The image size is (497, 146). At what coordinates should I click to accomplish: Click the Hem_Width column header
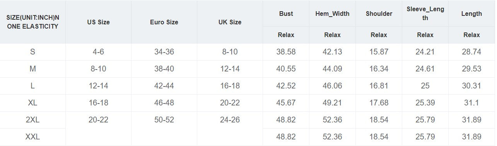[x=332, y=14]
